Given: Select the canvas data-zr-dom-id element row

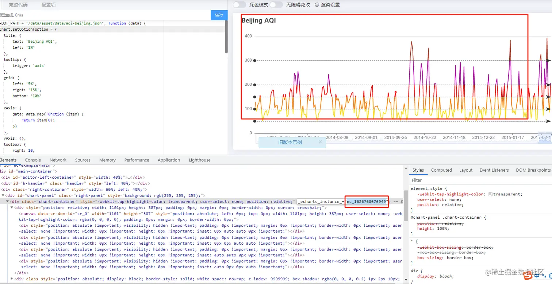Looking at the screenshot, I should click(x=211, y=217).
